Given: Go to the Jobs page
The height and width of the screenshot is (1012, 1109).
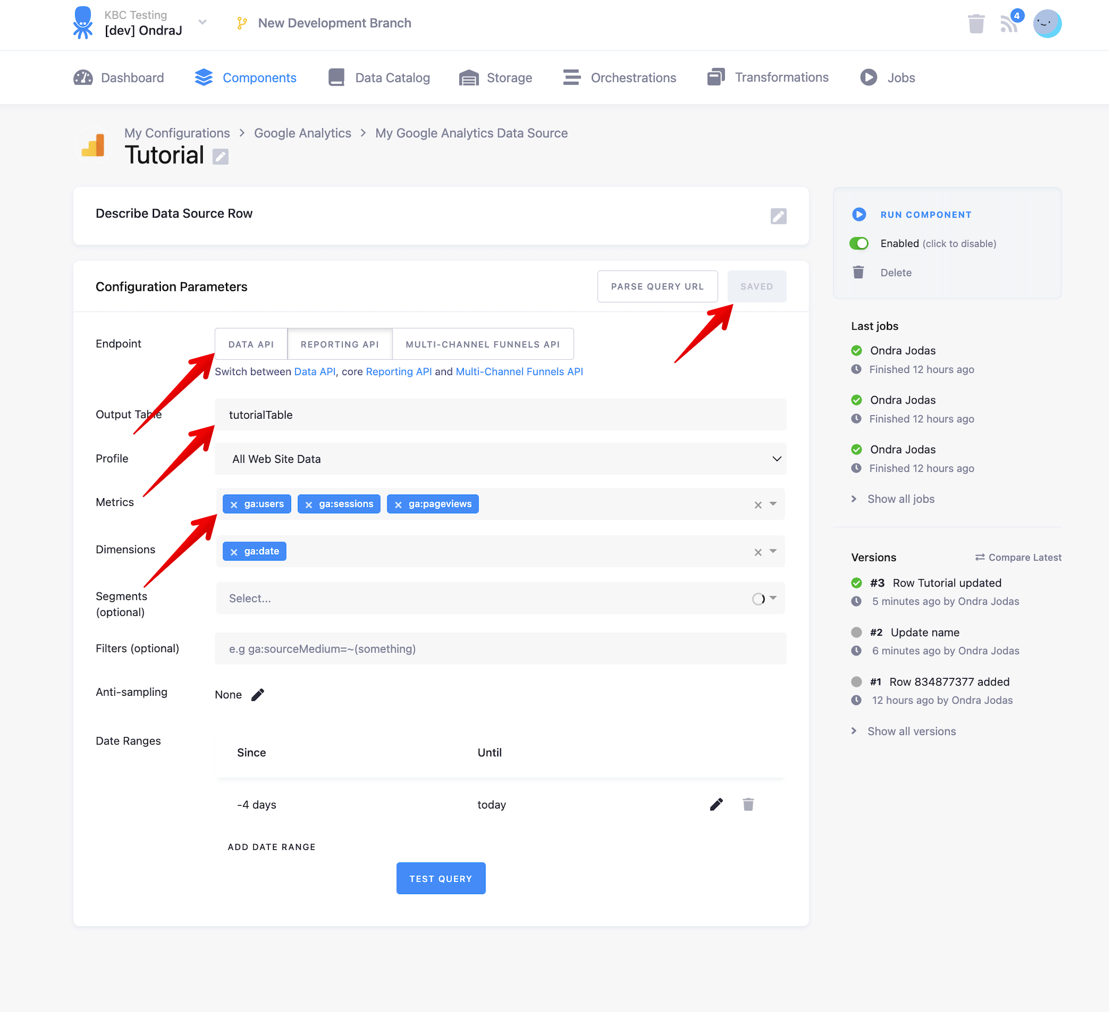Looking at the screenshot, I should (x=888, y=78).
